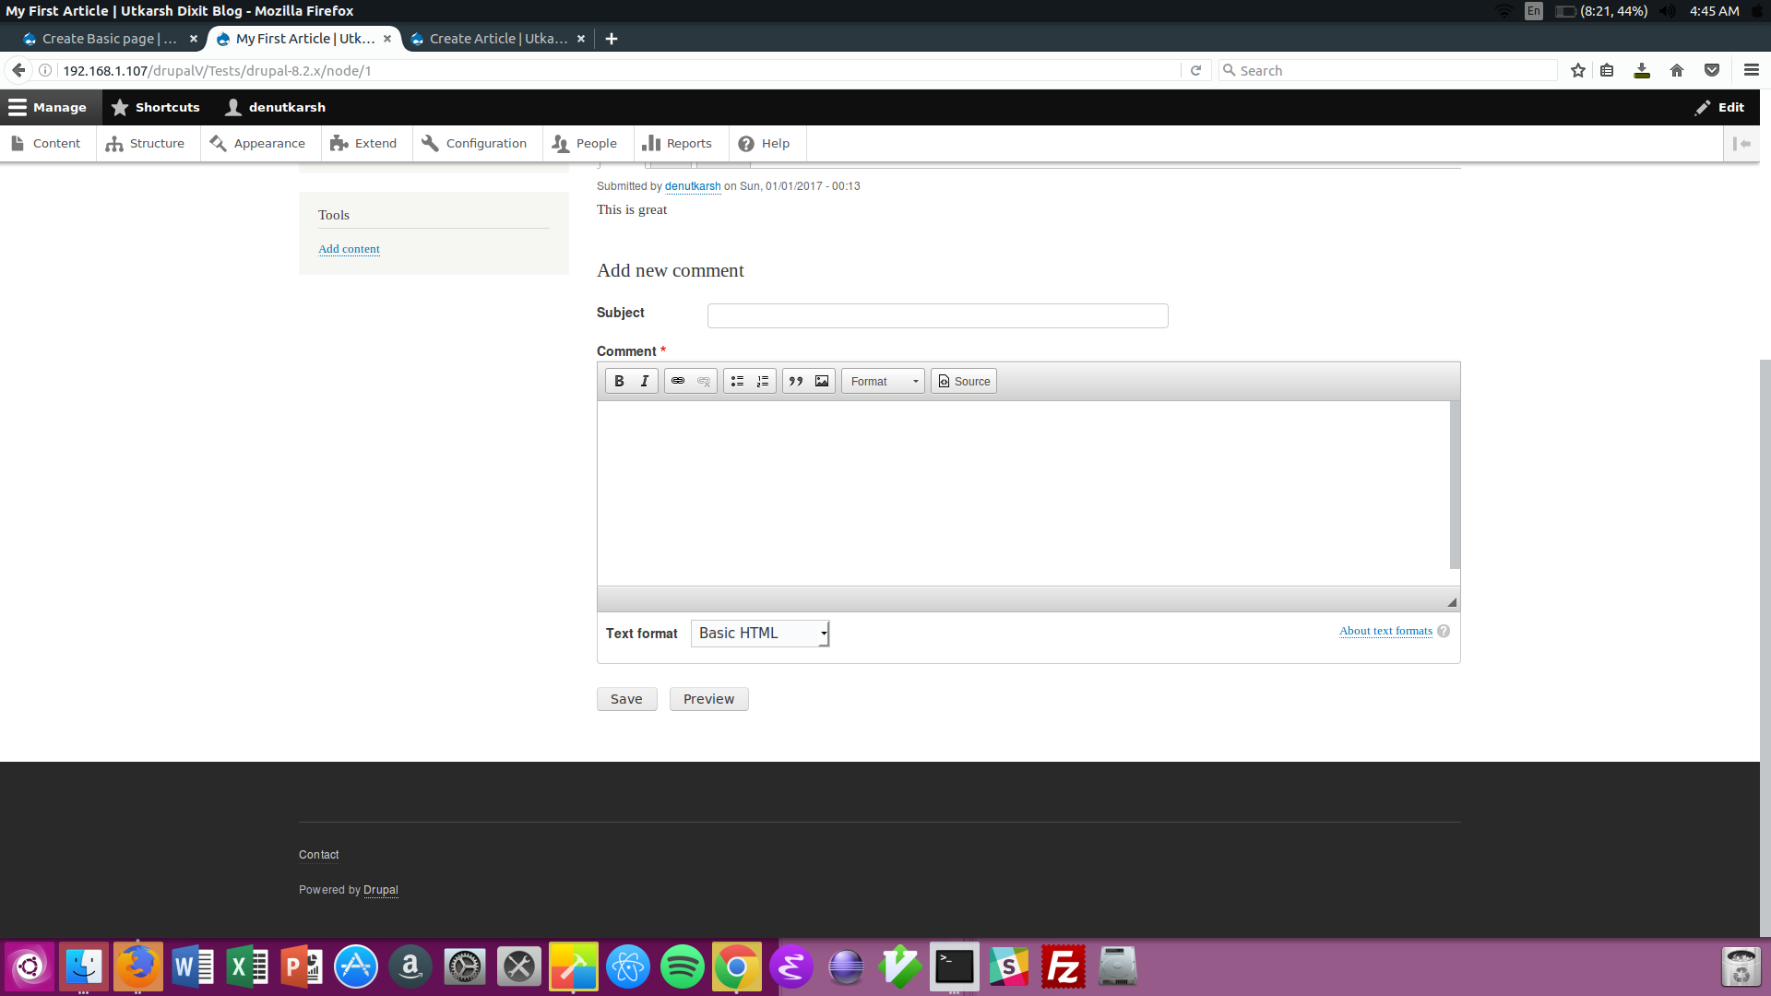The height and width of the screenshot is (996, 1771).
Task: Toggle admin toolbar vertical orientation
Action: [1741, 143]
